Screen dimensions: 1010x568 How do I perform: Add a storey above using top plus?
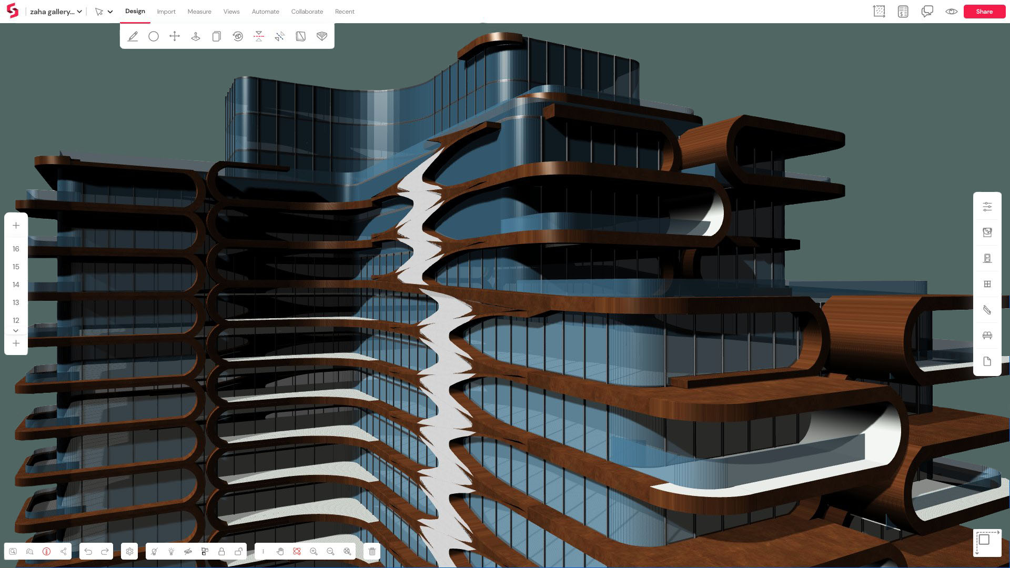pos(16,226)
